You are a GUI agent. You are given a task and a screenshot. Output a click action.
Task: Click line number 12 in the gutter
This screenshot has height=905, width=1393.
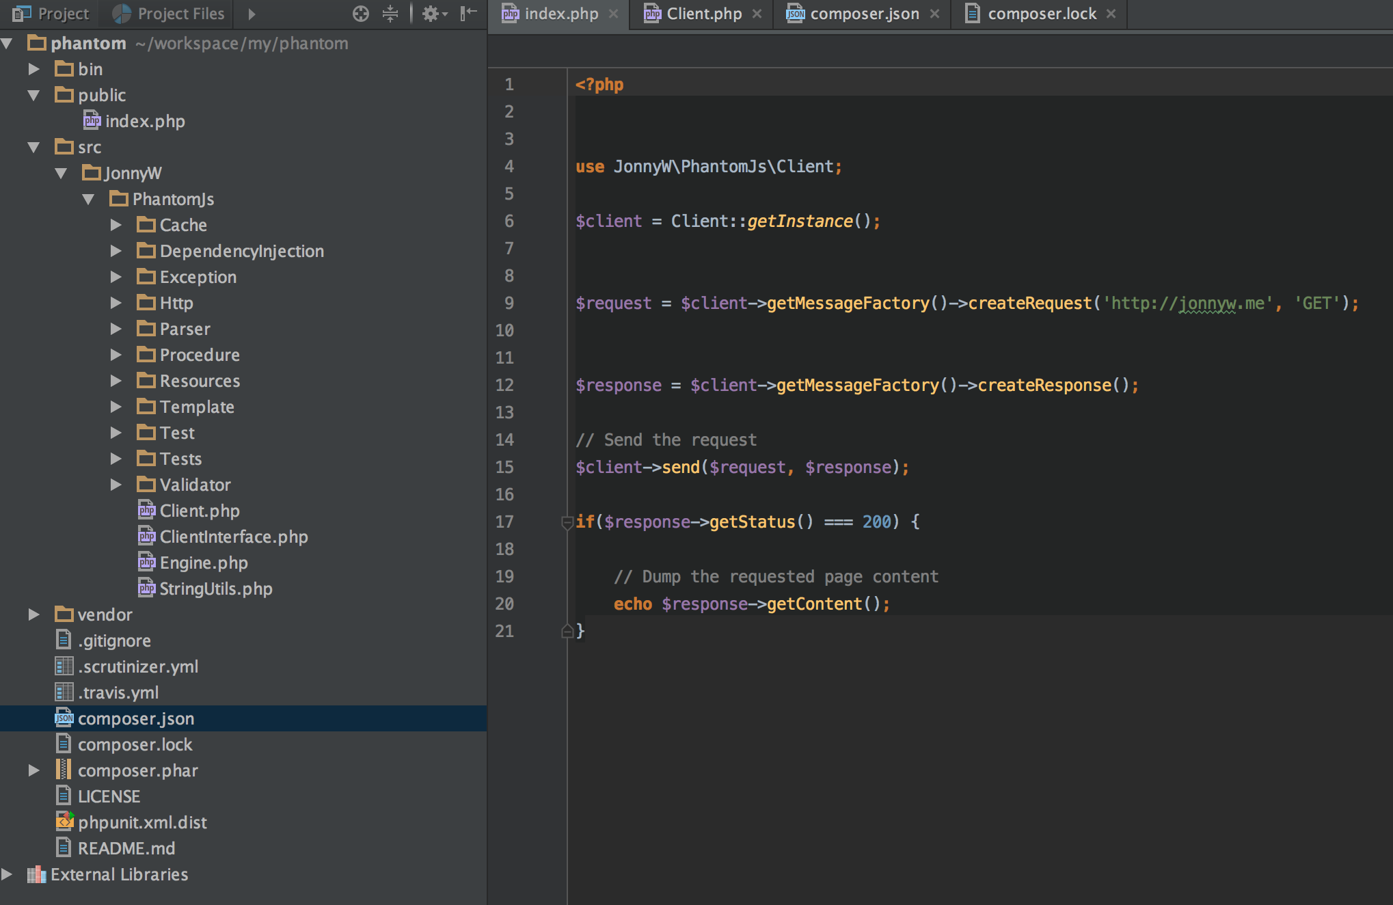[x=504, y=385]
